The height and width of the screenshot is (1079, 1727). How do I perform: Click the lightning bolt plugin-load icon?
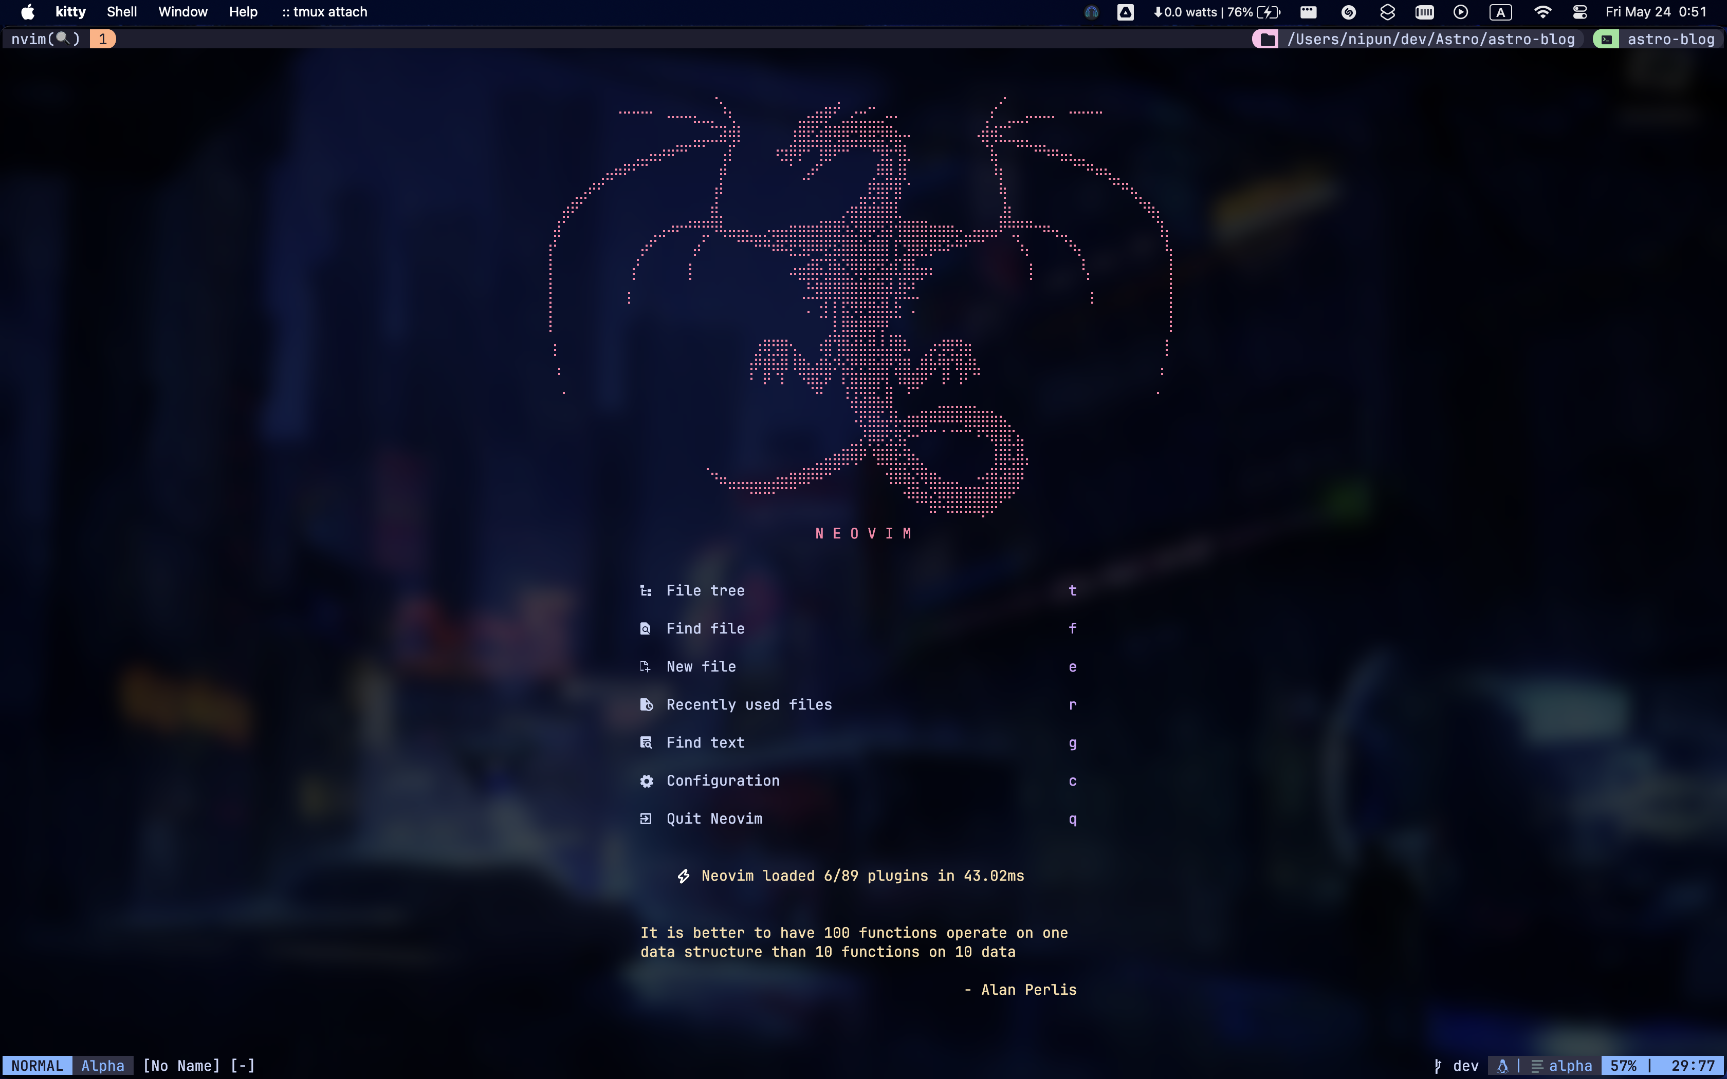pos(684,876)
